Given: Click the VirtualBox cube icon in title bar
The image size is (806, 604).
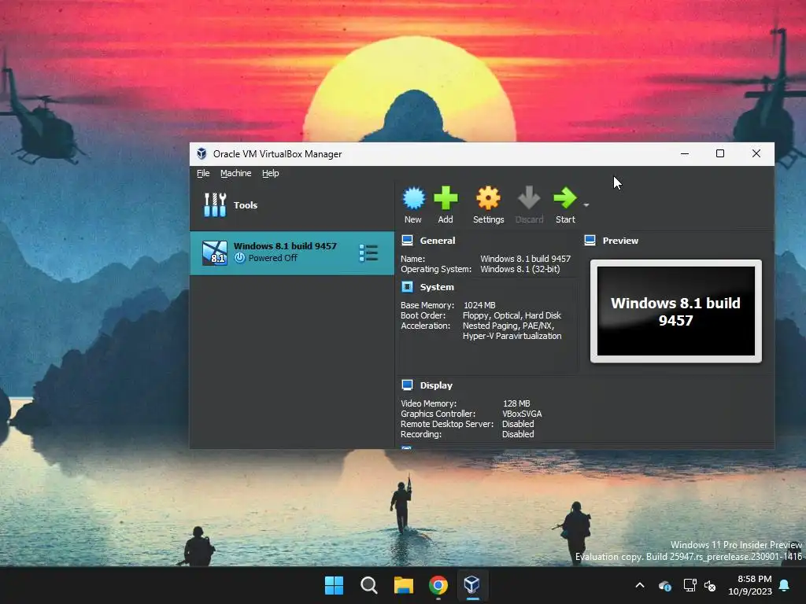Looking at the screenshot, I should (x=201, y=153).
